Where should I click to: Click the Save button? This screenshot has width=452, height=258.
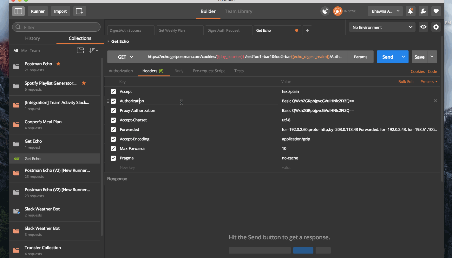[419, 57]
